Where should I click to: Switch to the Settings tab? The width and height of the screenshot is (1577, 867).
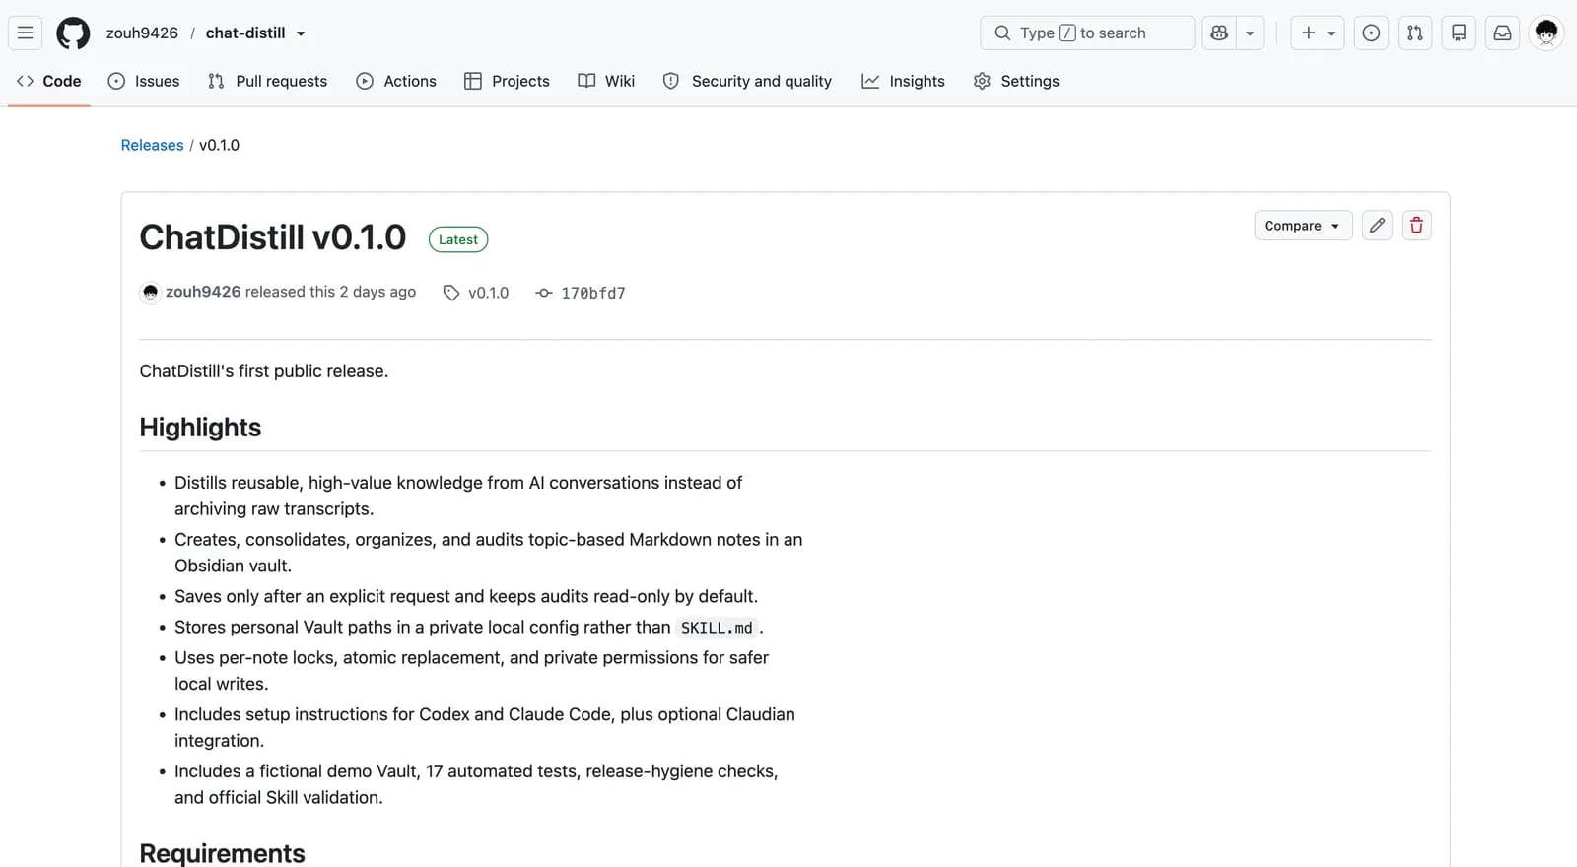[x=1016, y=81]
